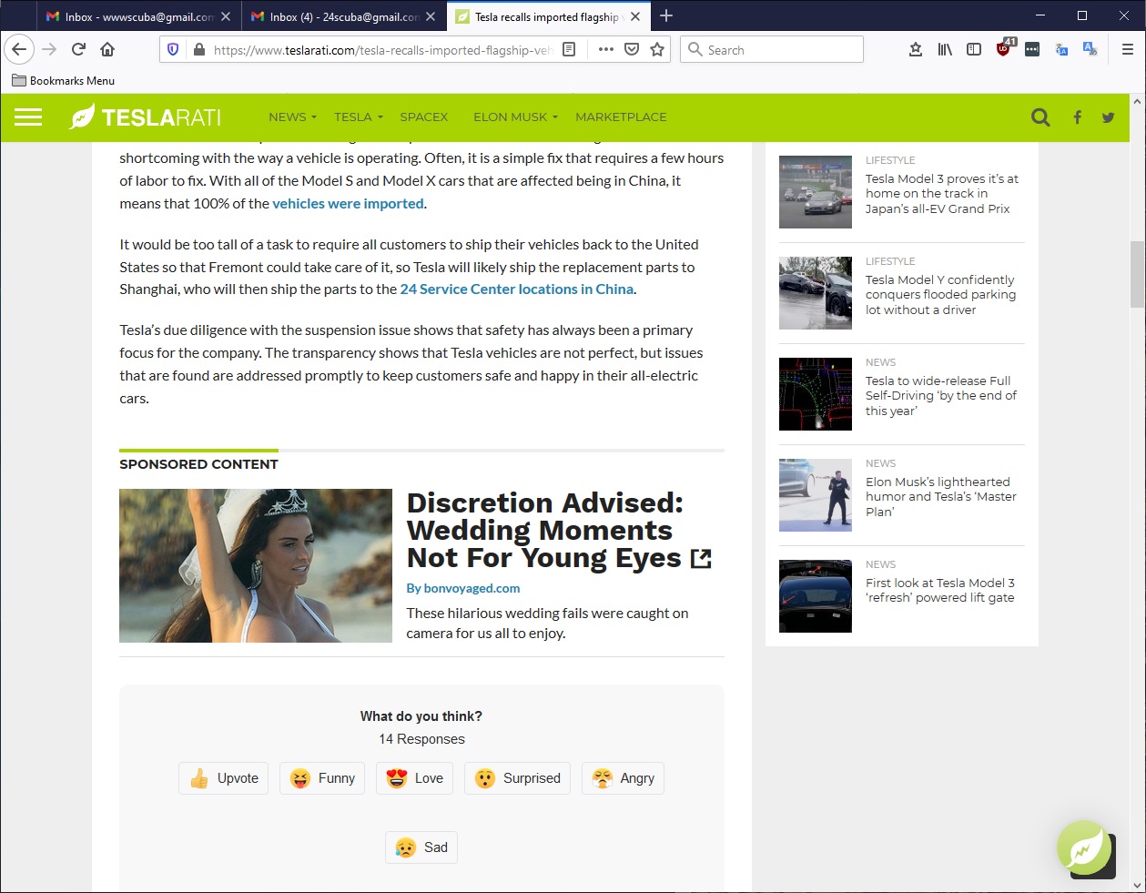
Task: Save page to Pocket
Action: coord(632,49)
